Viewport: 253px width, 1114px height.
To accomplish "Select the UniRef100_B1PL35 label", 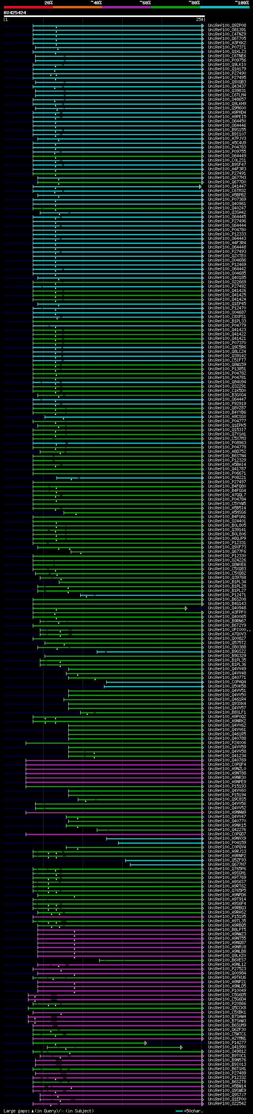I will [x=227, y=660].
